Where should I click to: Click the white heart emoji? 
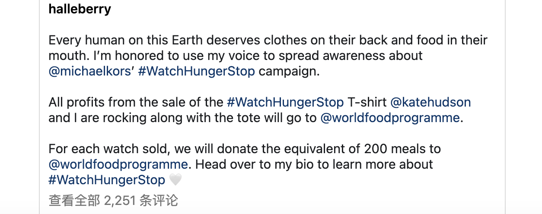coord(175,180)
